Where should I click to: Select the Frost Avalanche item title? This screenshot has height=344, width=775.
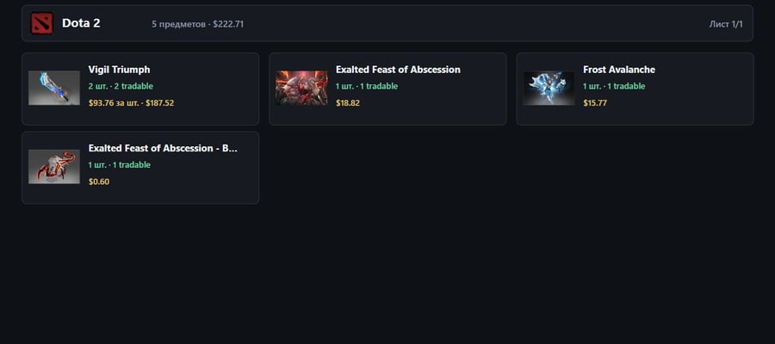click(619, 70)
